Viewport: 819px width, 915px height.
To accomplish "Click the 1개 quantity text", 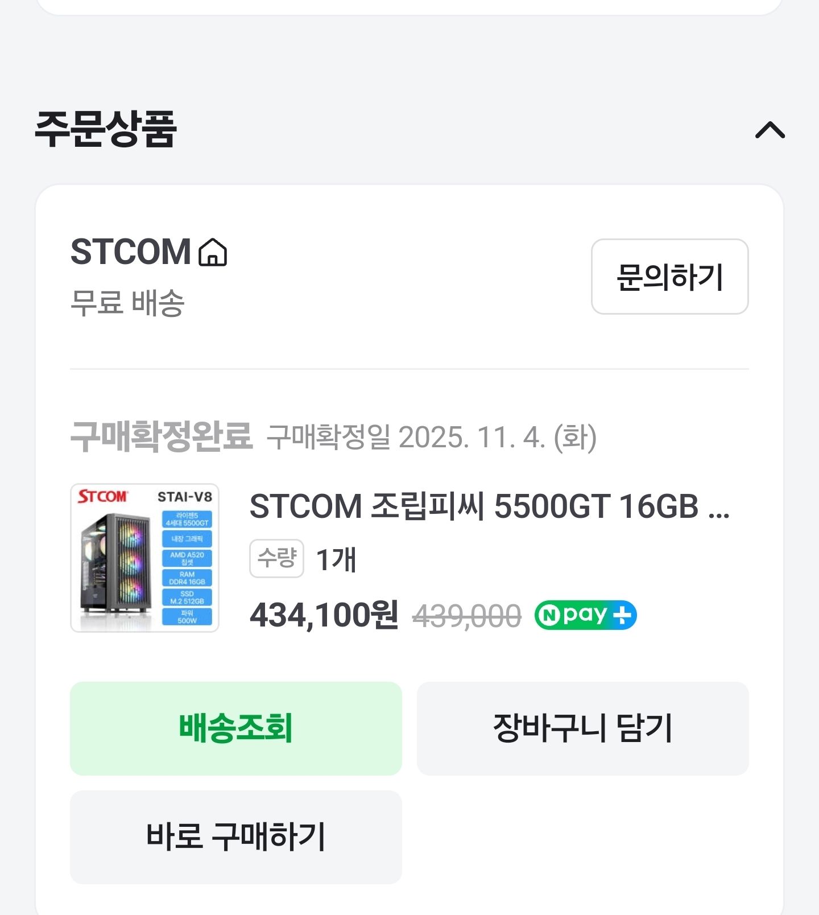I will [336, 559].
